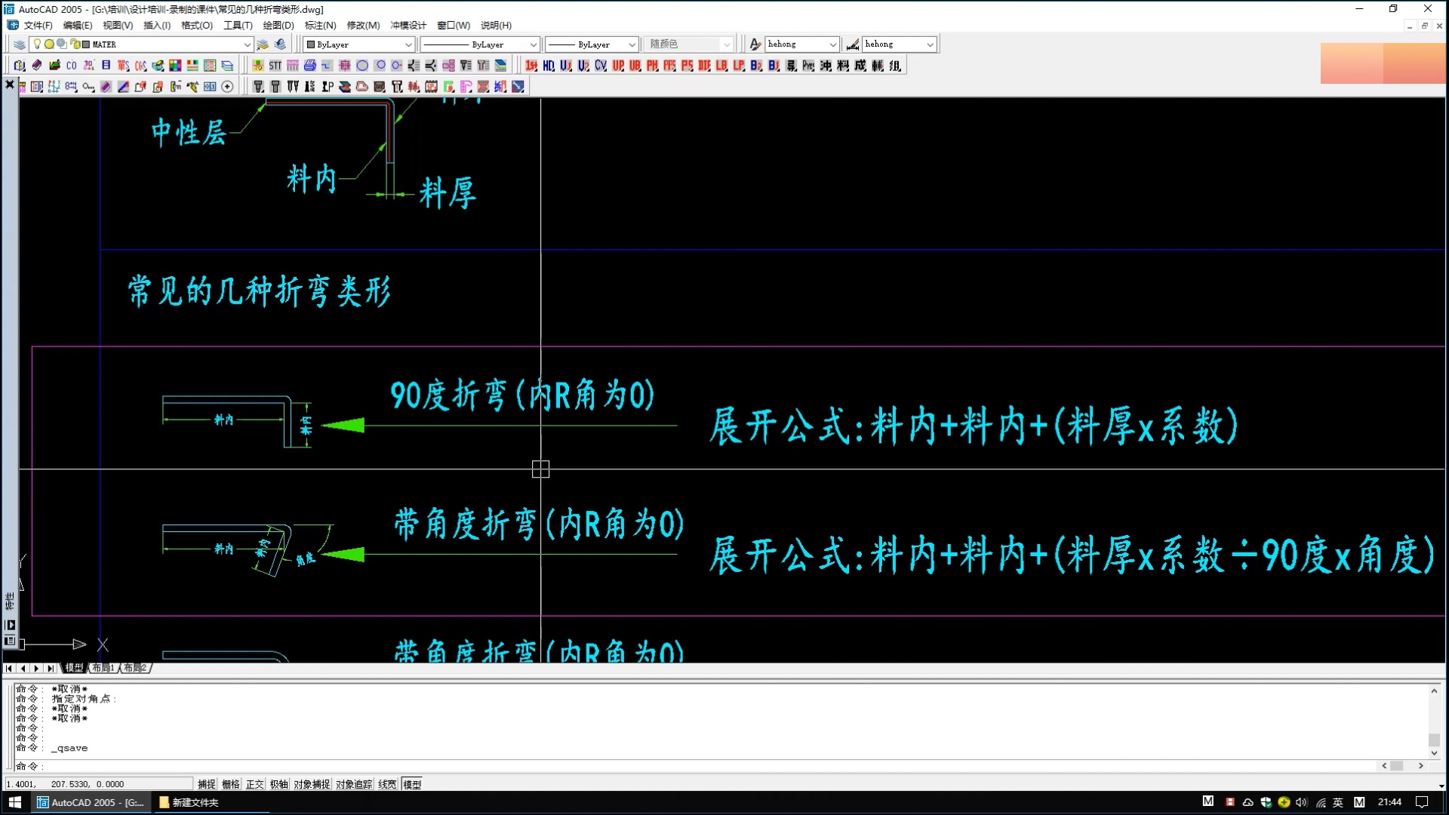Click the STT toolbar icon

pos(275,66)
